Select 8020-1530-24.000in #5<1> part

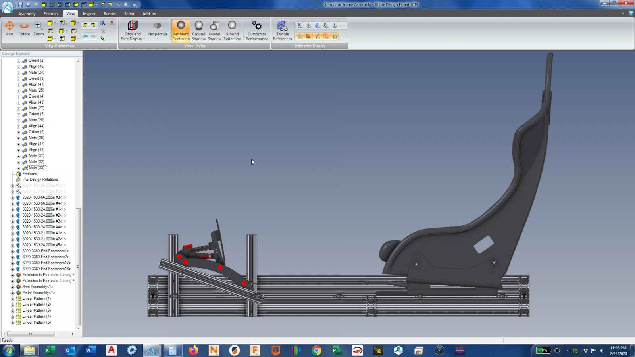pos(44,245)
